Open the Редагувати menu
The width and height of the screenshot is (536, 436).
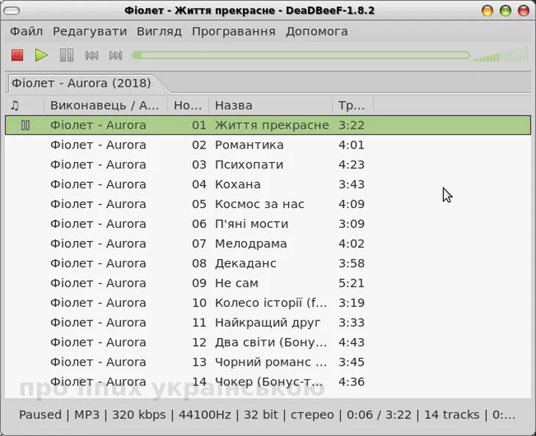90,31
